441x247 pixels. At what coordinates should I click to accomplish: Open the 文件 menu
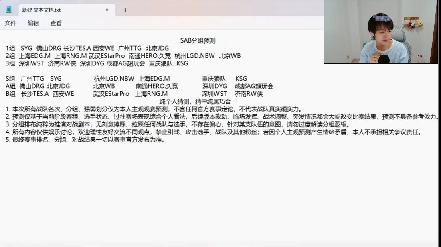pyautogui.click(x=10, y=23)
